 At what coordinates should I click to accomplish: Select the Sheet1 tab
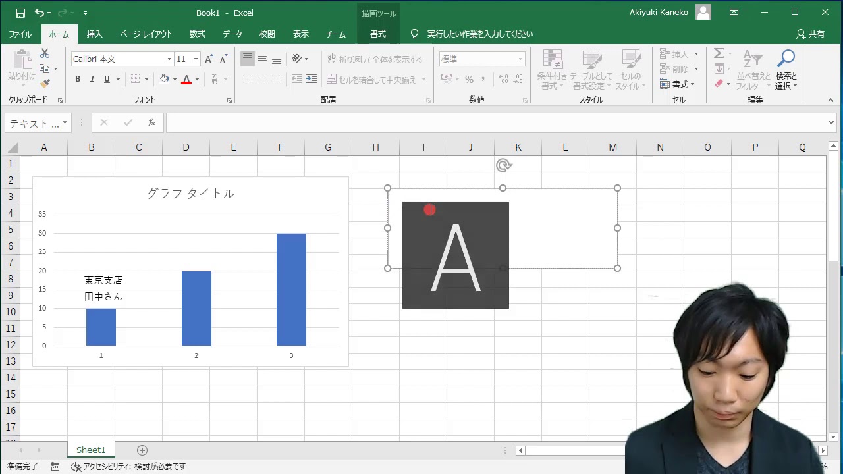(x=91, y=450)
